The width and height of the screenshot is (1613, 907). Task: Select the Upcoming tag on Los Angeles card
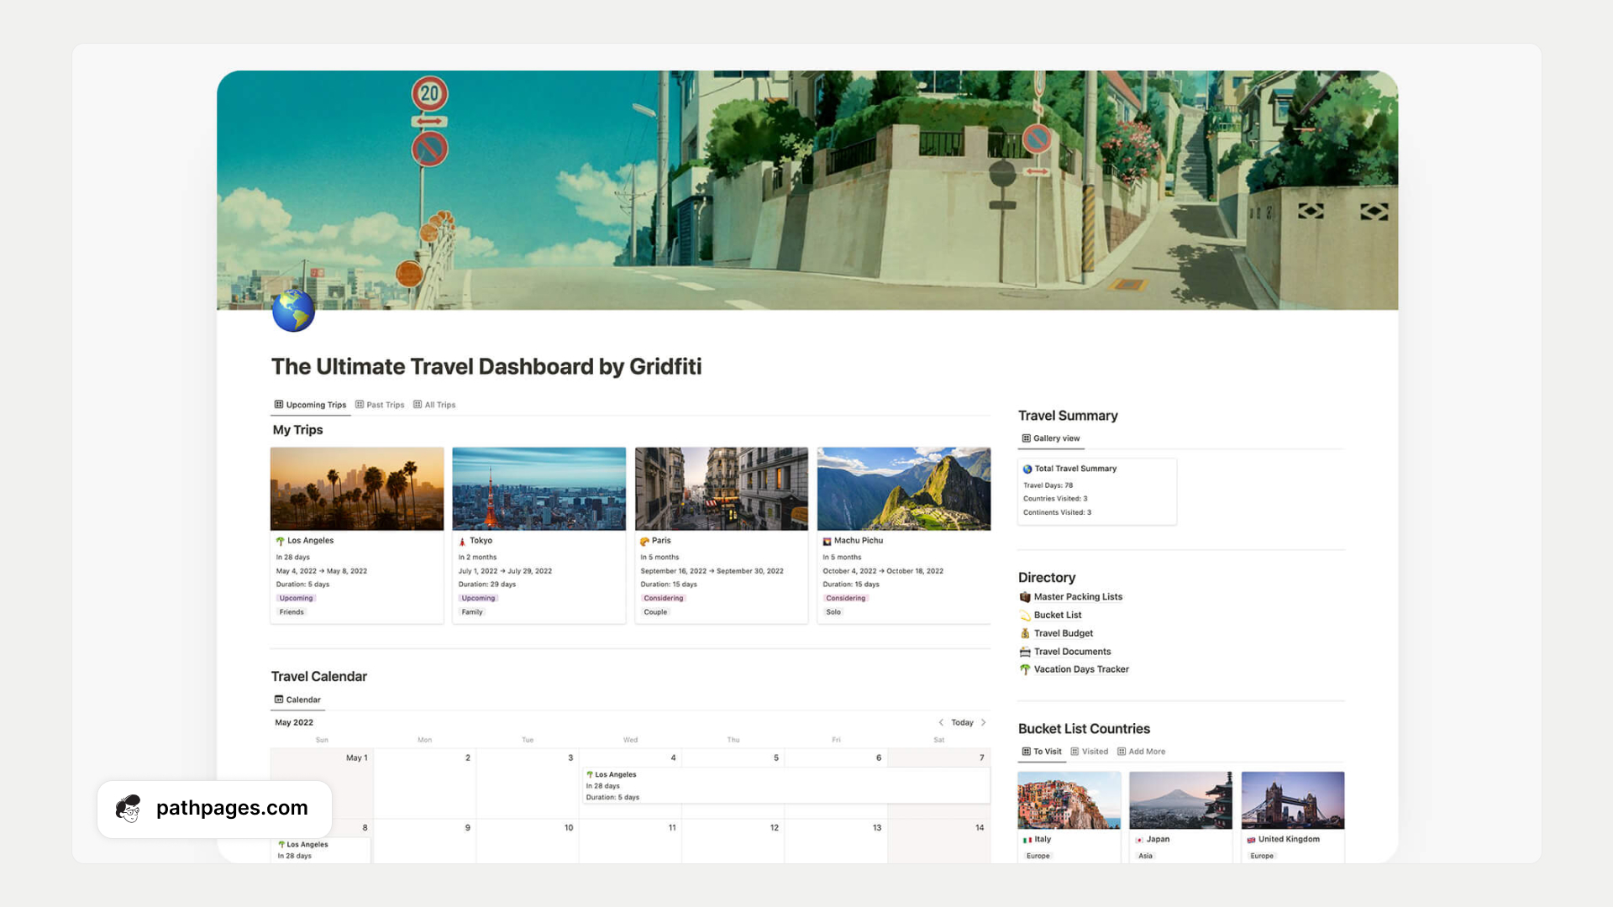(x=296, y=598)
